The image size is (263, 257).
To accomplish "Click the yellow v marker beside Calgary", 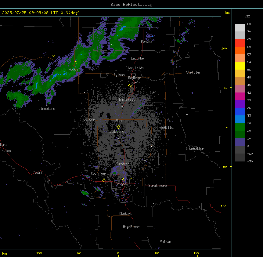I will coord(131,178).
